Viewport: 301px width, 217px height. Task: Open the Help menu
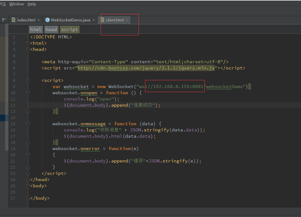(x=32, y=4)
